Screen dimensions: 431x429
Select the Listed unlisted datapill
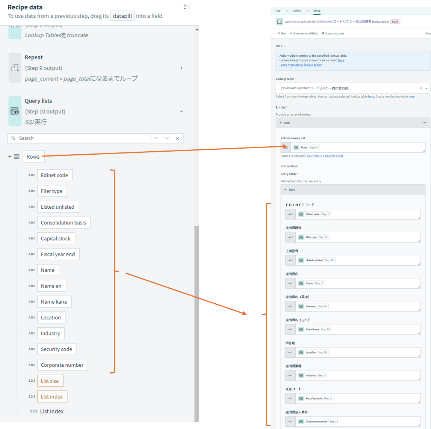58,207
